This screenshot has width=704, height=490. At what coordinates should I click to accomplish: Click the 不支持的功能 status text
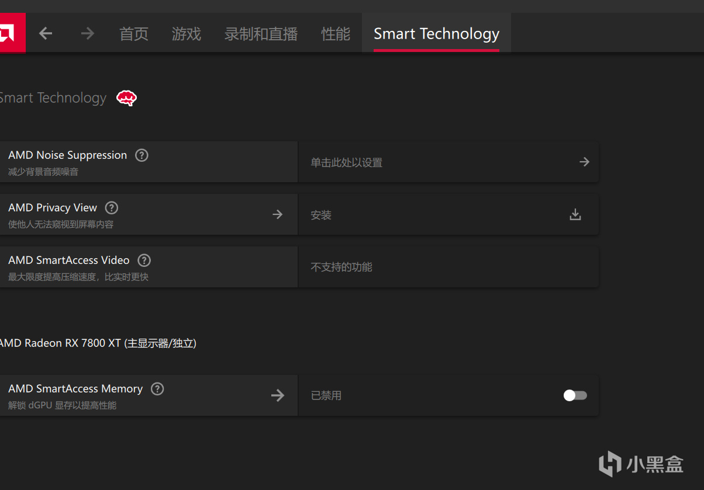(341, 267)
